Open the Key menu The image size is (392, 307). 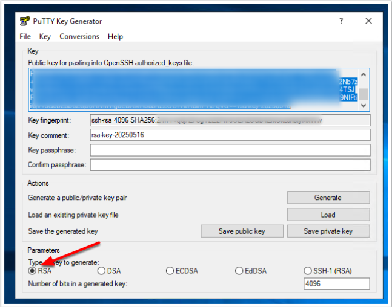[45, 37]
